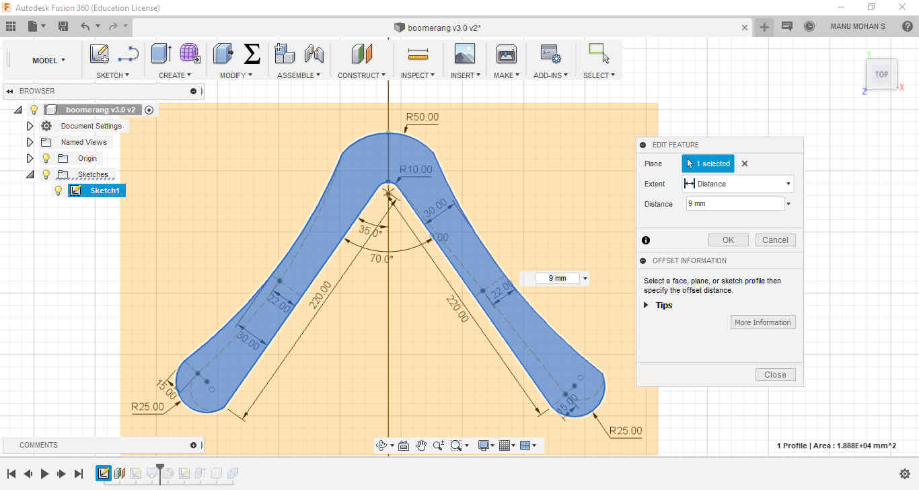The image size is (919, 490).
Task: Open the ASSEMBLE menu
Action: [x=299, y=75]
